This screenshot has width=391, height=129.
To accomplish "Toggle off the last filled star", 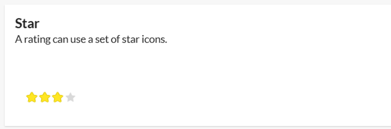I will 57,97.
